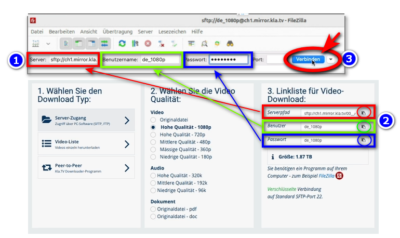Open the FileZilla hyperlink
The image size is (400, 238).
point(326,176)
